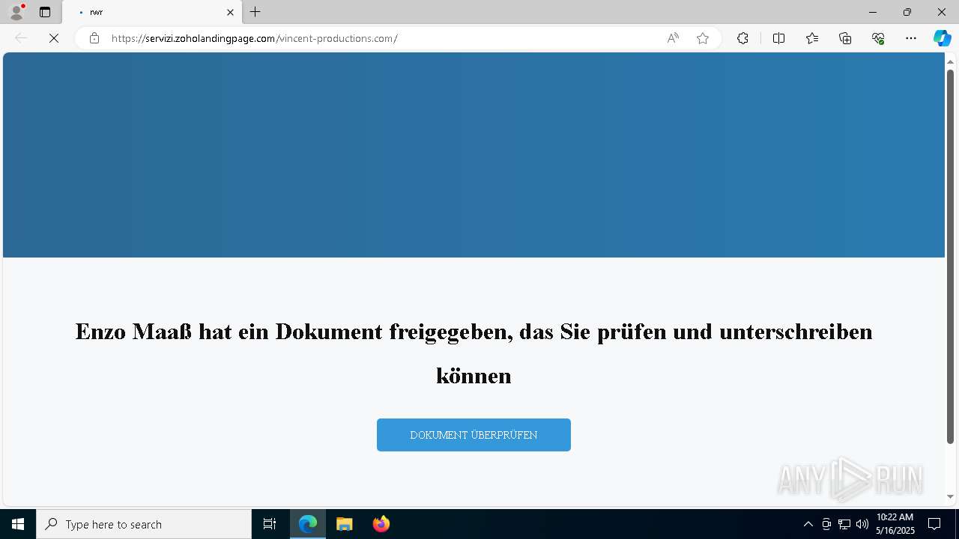Show hidden system tray icons
Image resolution: width=959 pixels, height=539 pixels.
click(x=808, y=524)
